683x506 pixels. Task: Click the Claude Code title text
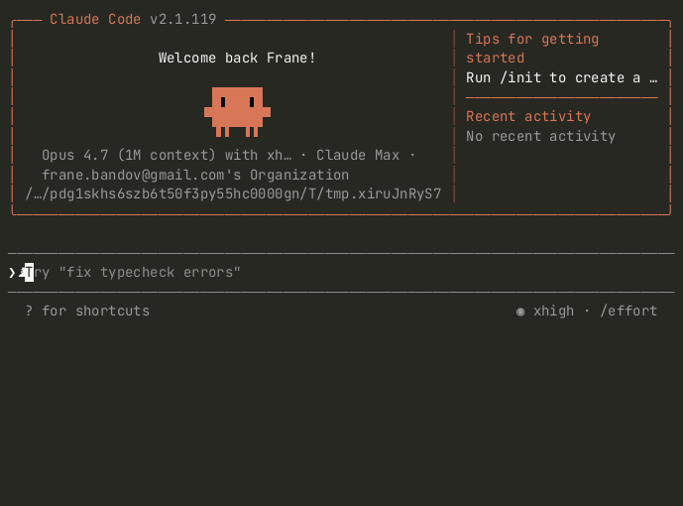click(95, 19)
